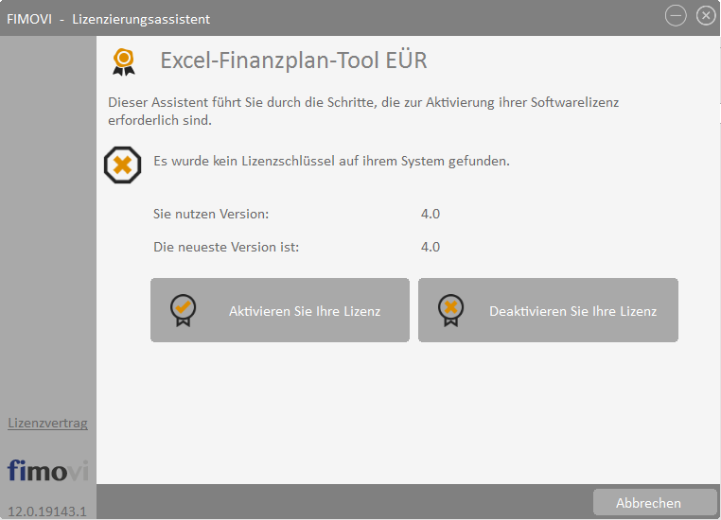Click 'Deaktivieren Sie Ihre Lizenz' button

(x=548, y=310)
